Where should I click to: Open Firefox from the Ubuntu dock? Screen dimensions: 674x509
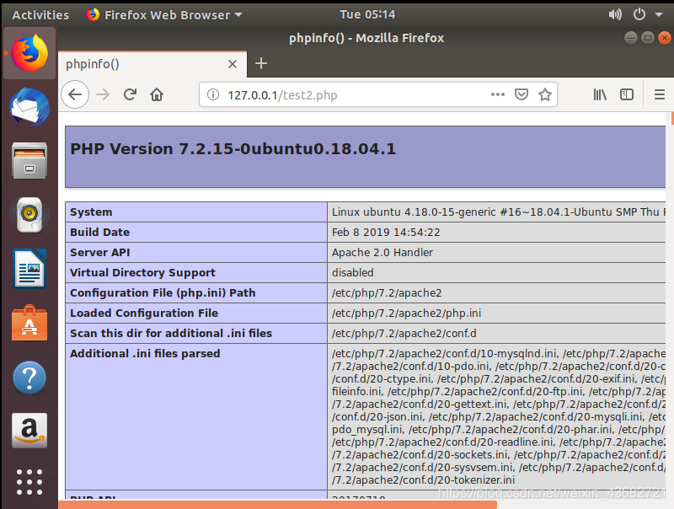point(29,53)
